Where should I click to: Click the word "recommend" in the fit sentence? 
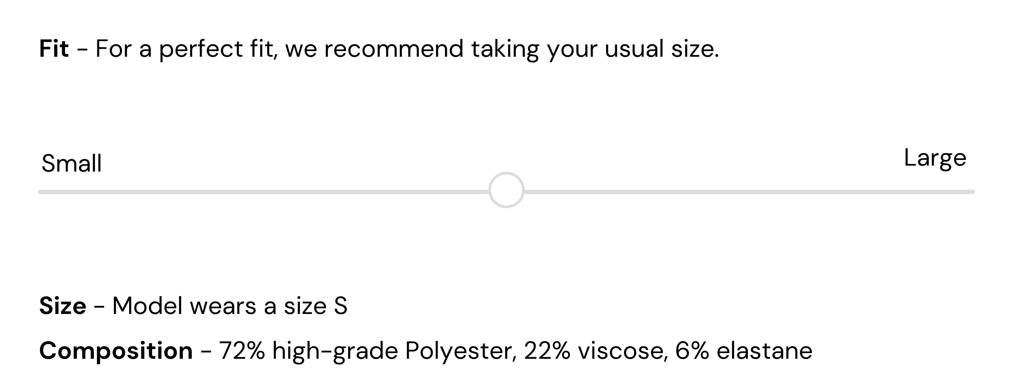point(394,49)
